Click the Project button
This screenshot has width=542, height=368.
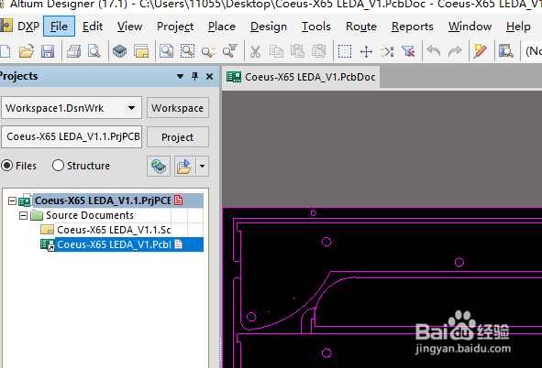click(x=178, y=137)
